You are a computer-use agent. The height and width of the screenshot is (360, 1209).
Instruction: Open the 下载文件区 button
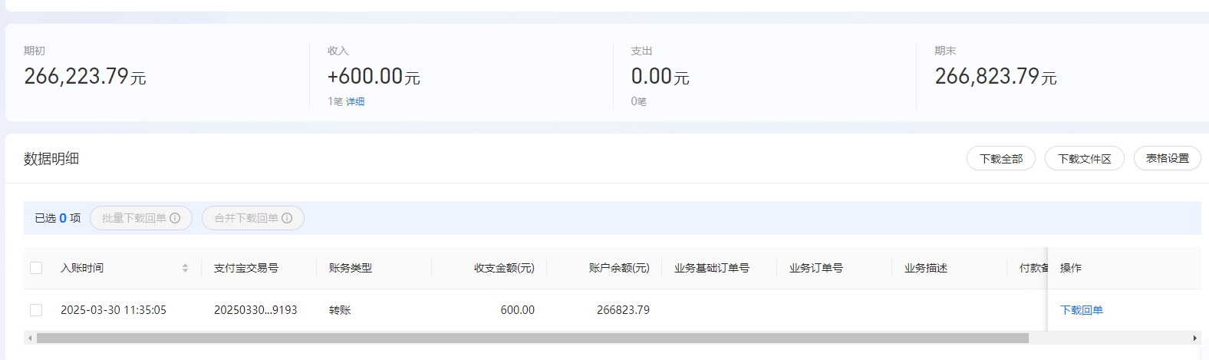tap(1084, 158)
